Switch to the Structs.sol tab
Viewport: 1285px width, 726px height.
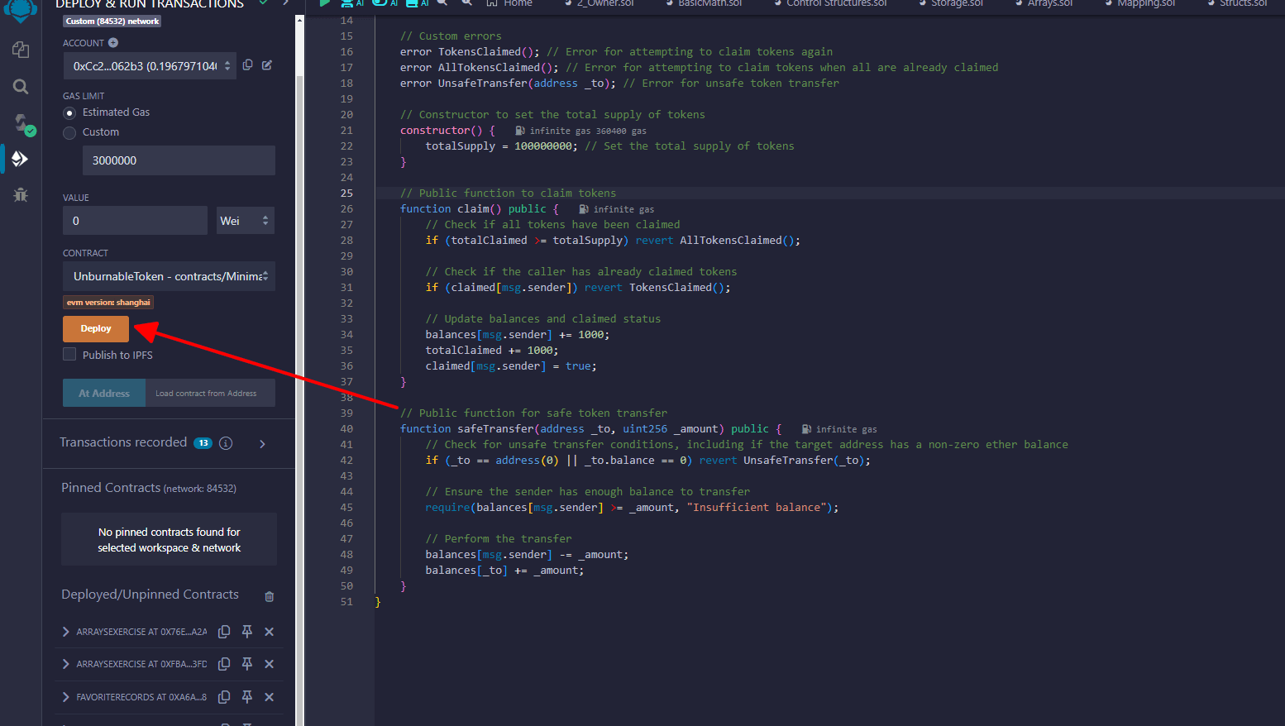click(1236, 3)
